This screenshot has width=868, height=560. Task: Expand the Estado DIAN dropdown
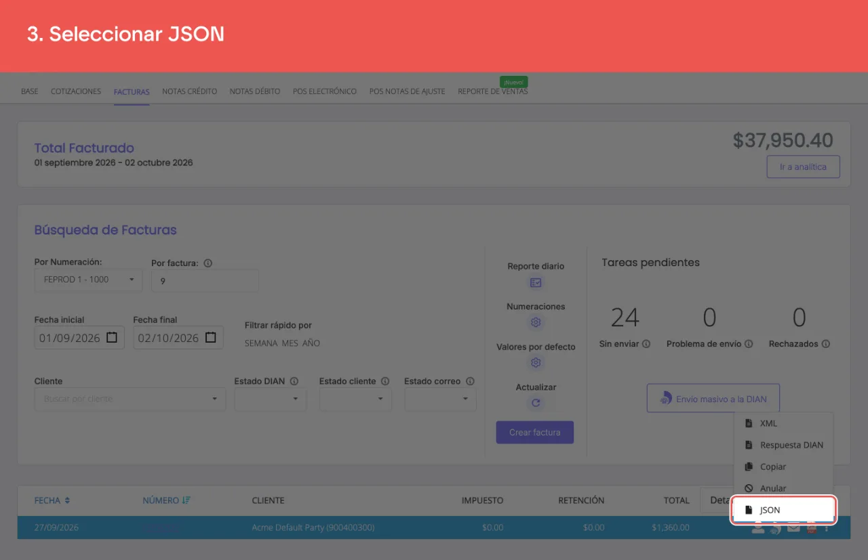coord(271,399)
